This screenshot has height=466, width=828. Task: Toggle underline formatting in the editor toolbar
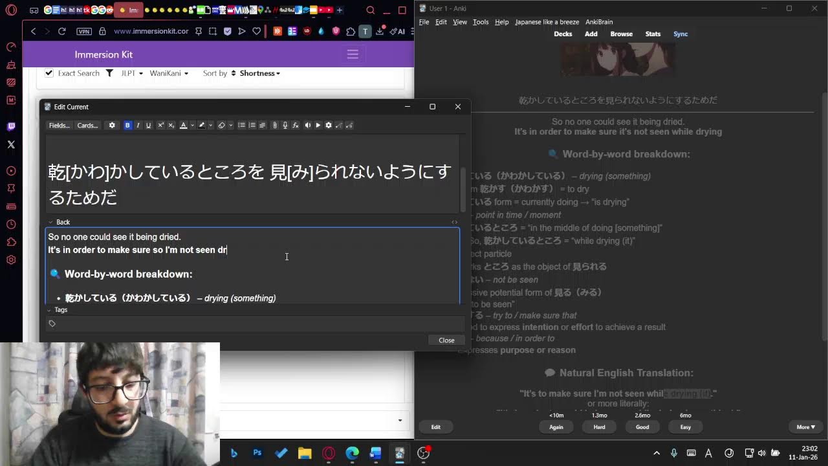[148, 126]
